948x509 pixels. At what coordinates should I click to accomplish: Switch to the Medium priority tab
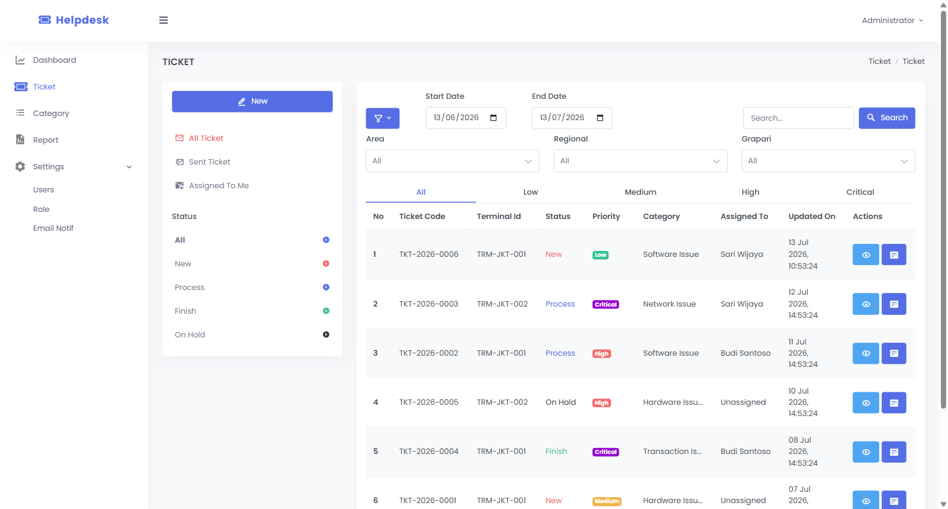point(640,192)
